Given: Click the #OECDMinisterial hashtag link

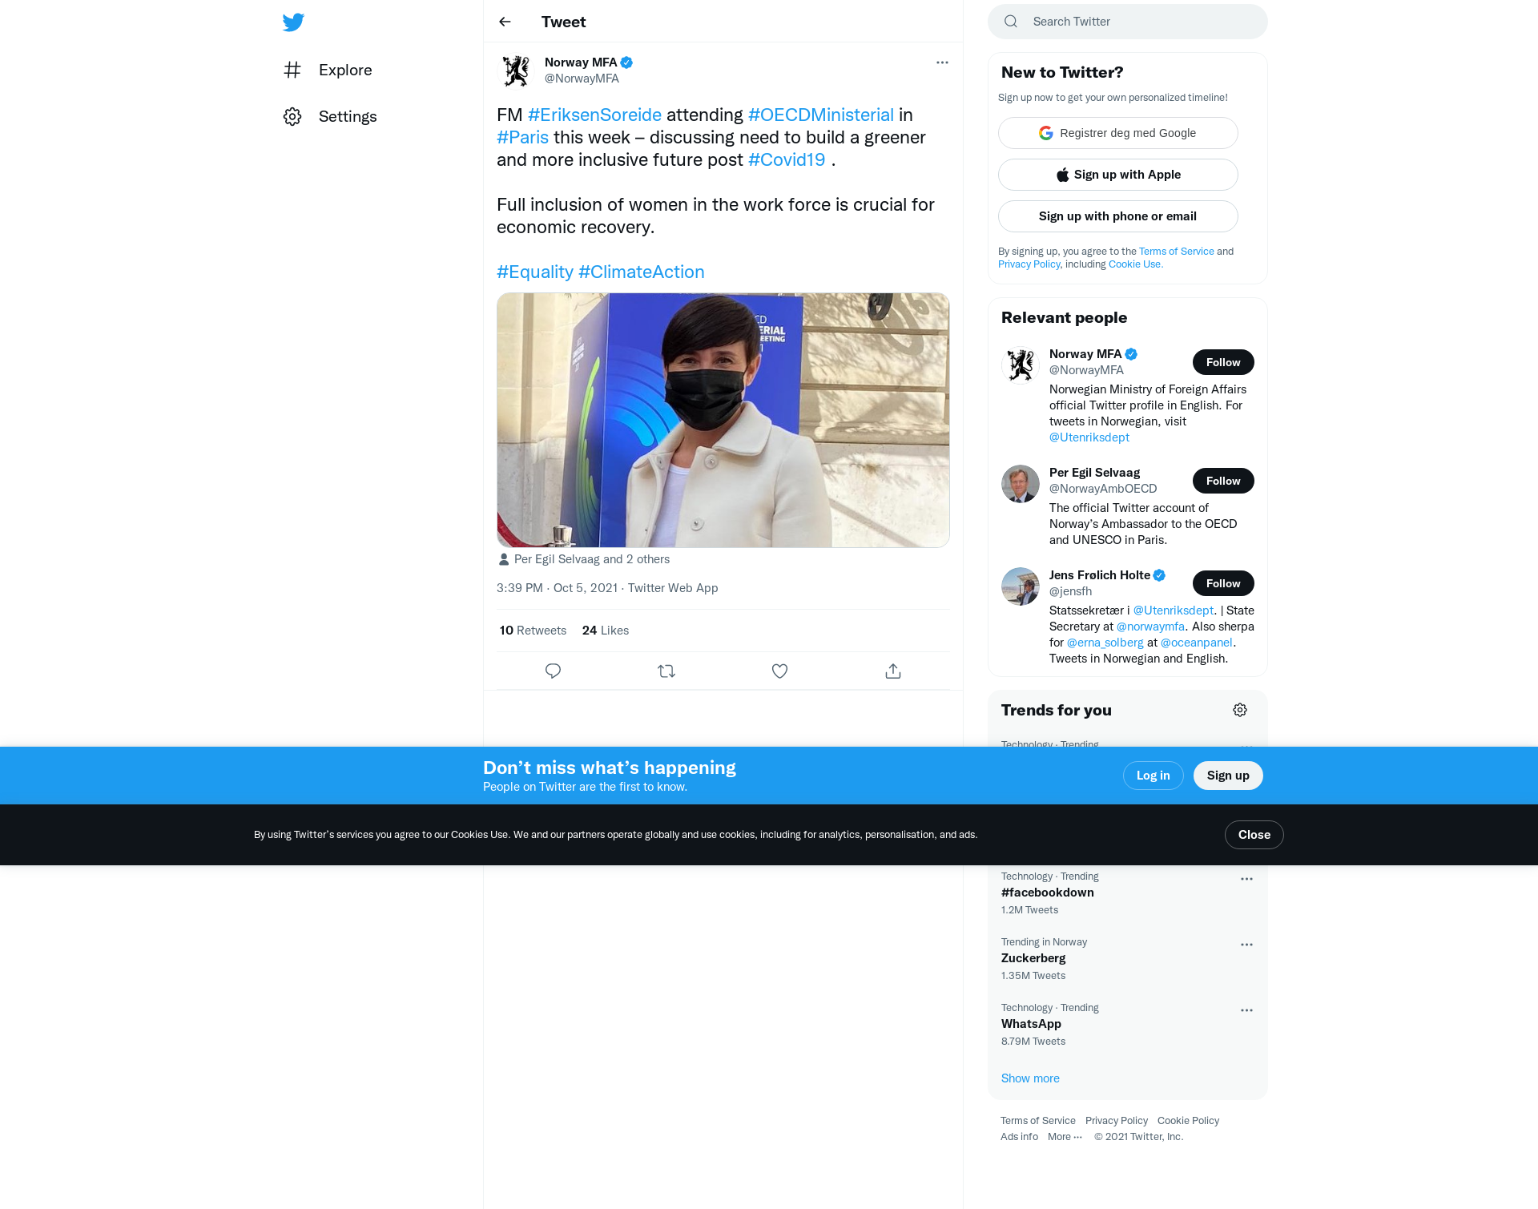Looking at the screenshot, I should 820,115.
